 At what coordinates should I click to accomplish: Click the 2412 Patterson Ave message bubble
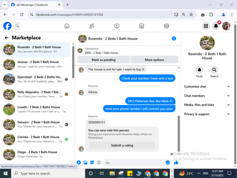point(150,101)
